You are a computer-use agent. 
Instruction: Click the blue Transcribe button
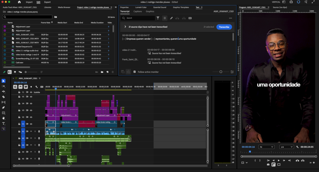point(224,27)
